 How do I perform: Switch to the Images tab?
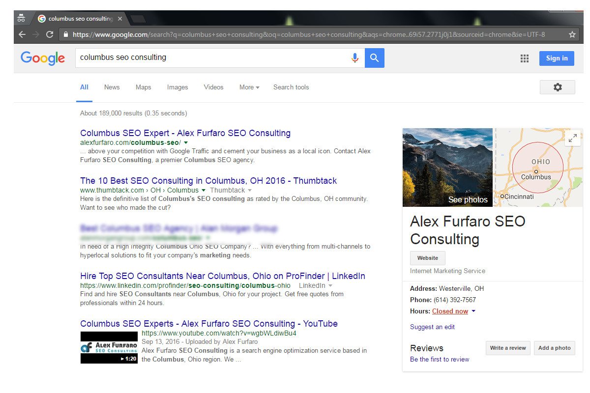[177, 87]
